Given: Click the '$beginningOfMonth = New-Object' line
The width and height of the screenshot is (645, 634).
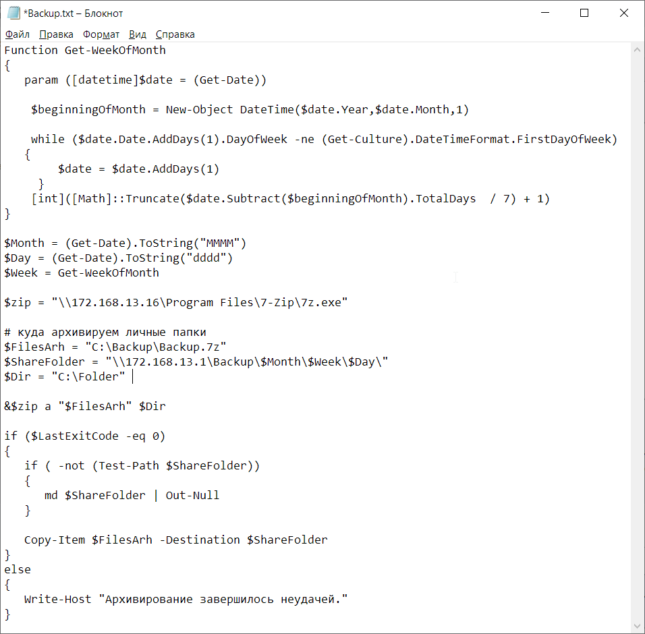Looking at the screenshot, I should coord(250,110).
